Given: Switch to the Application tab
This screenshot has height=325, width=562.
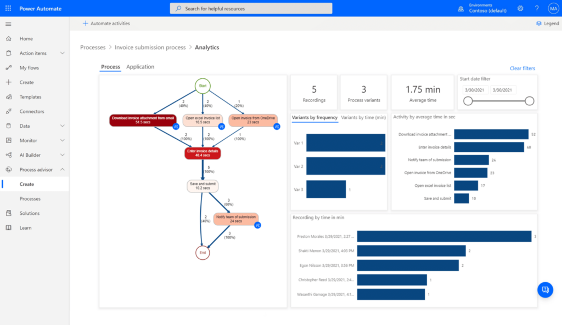Looking at the screenshot, I should pos(140,66).
